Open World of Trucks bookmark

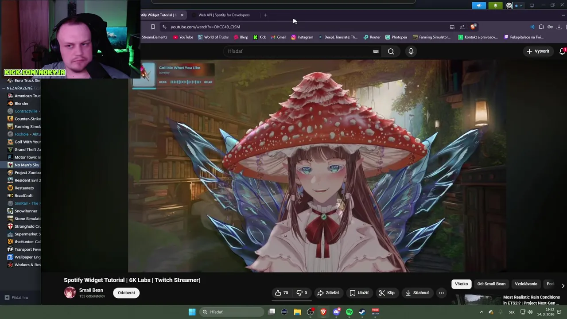click(x=213, y=37)
